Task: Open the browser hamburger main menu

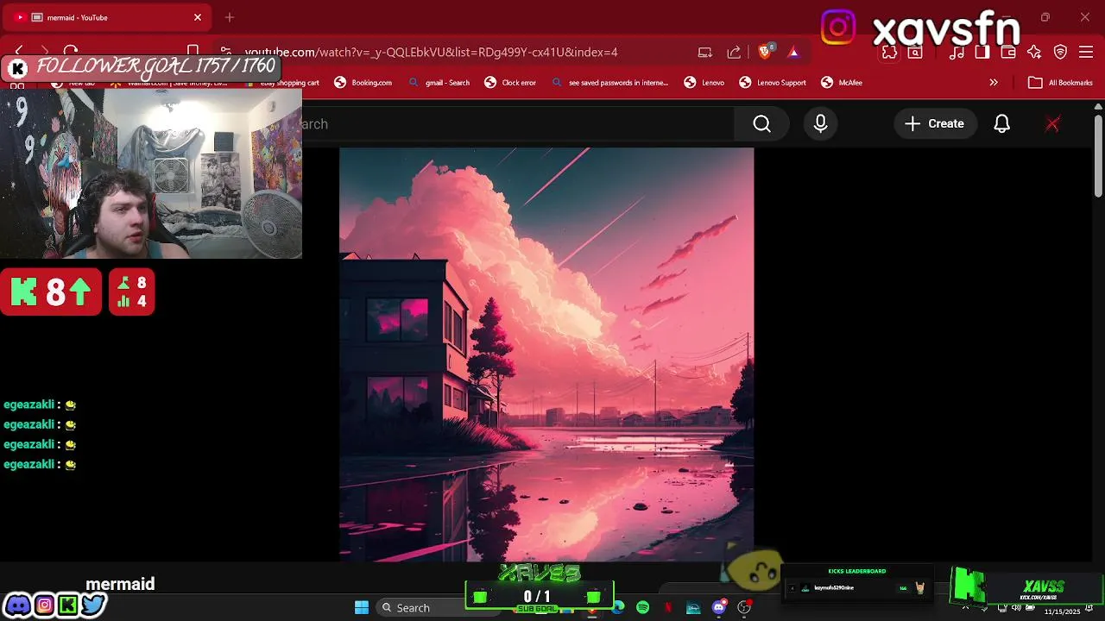Action: pos(1087,53)
